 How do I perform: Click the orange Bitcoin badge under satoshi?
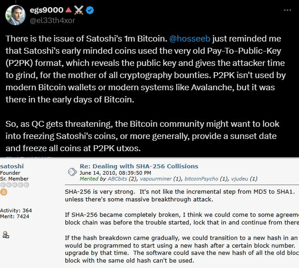(x=4, y=192)
